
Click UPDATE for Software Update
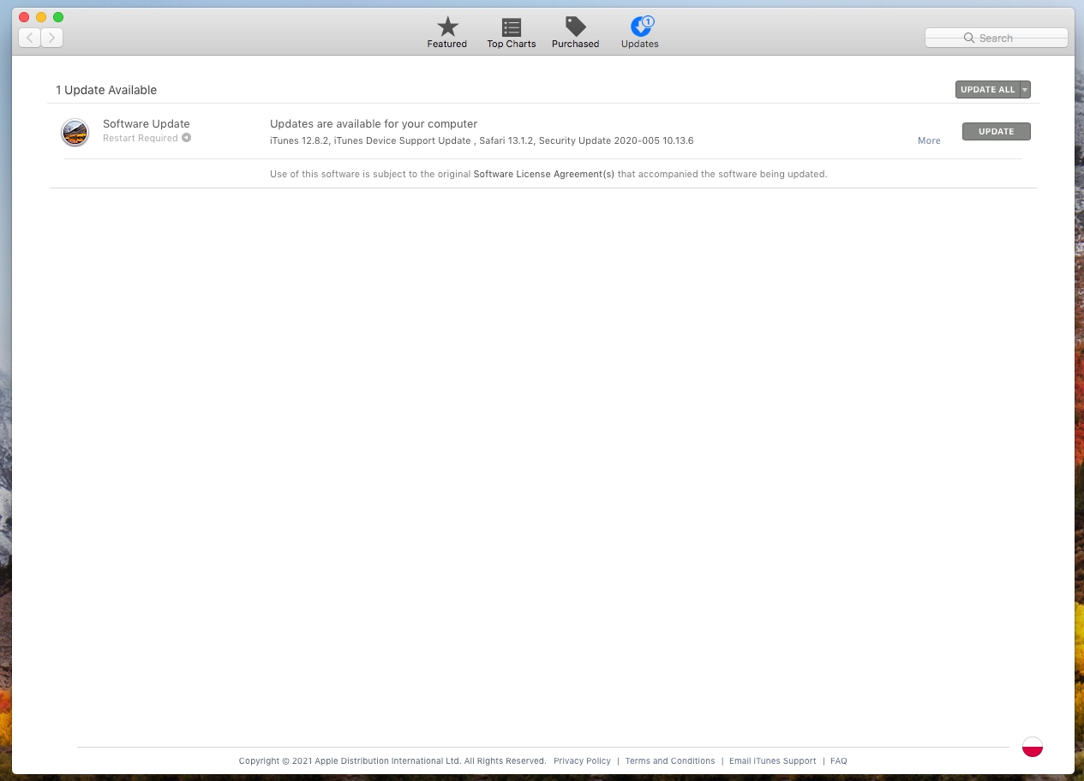click(x=997, y=131)
